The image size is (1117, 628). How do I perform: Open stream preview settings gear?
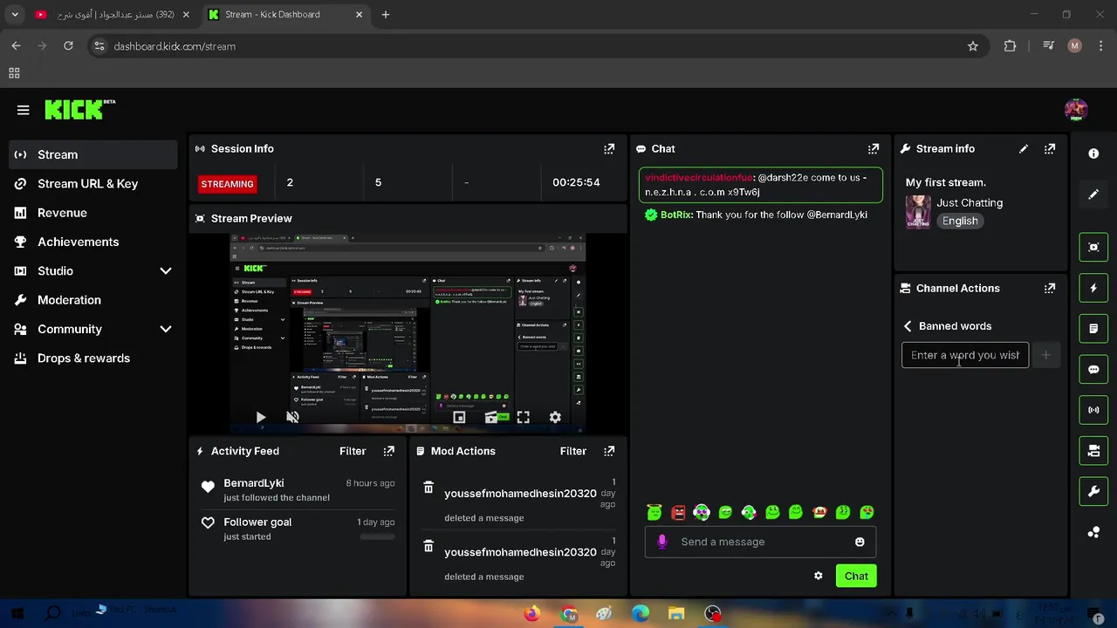555,418
